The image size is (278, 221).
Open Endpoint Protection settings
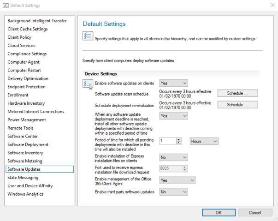point(26,87)
